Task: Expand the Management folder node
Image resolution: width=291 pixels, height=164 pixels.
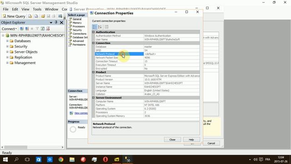Action: (x=7, y=63)
